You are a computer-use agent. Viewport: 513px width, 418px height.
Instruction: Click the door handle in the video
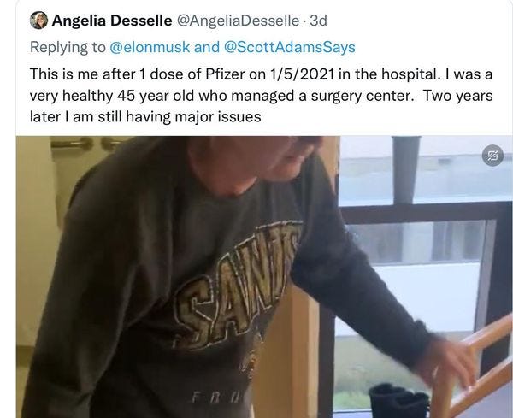point(73,143)
